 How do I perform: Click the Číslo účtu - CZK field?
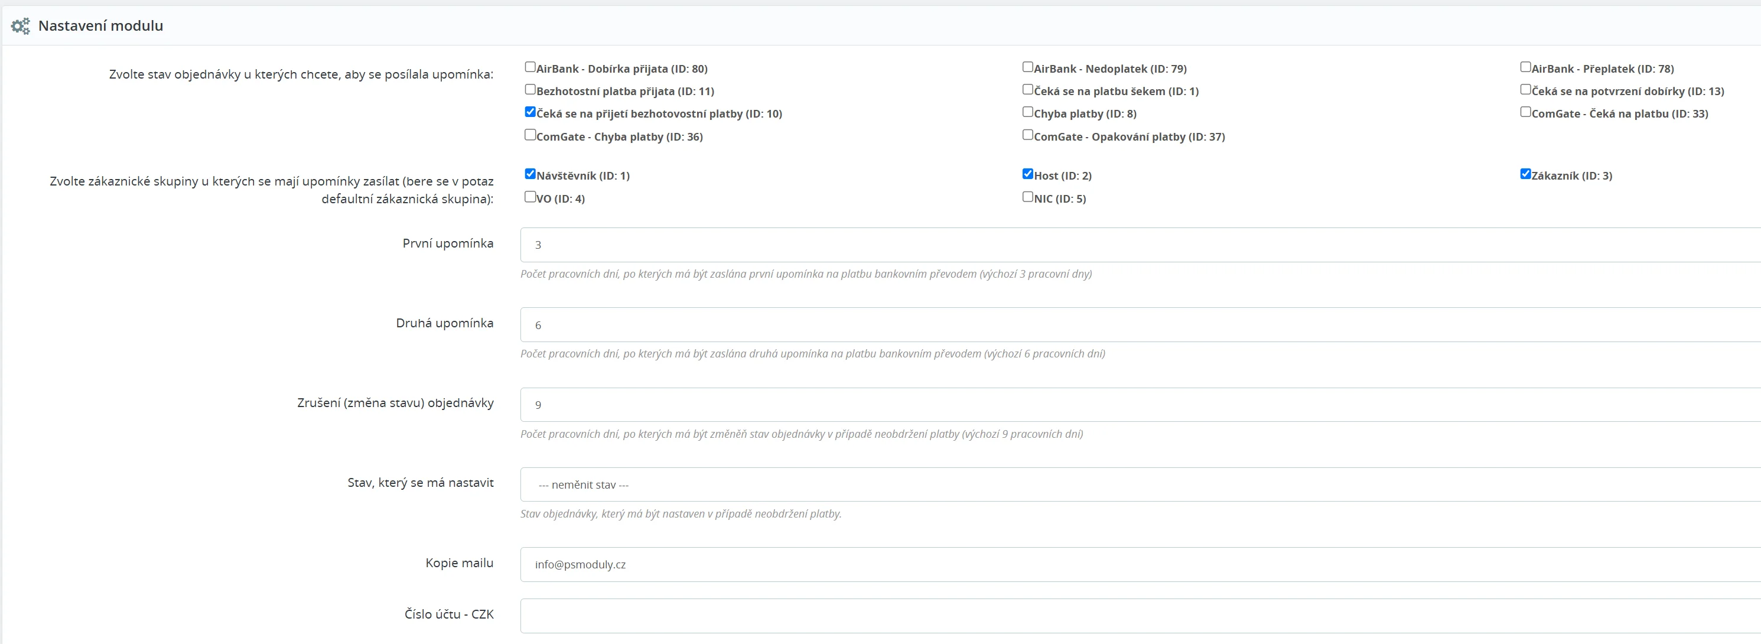pyautogui.click(x=1135, y=616)
